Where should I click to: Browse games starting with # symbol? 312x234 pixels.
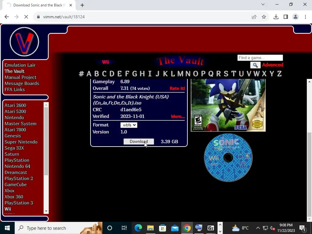pos(81,74)
